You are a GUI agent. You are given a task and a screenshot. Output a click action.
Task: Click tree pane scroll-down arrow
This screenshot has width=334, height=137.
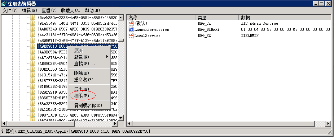click(x=121, y=118)
